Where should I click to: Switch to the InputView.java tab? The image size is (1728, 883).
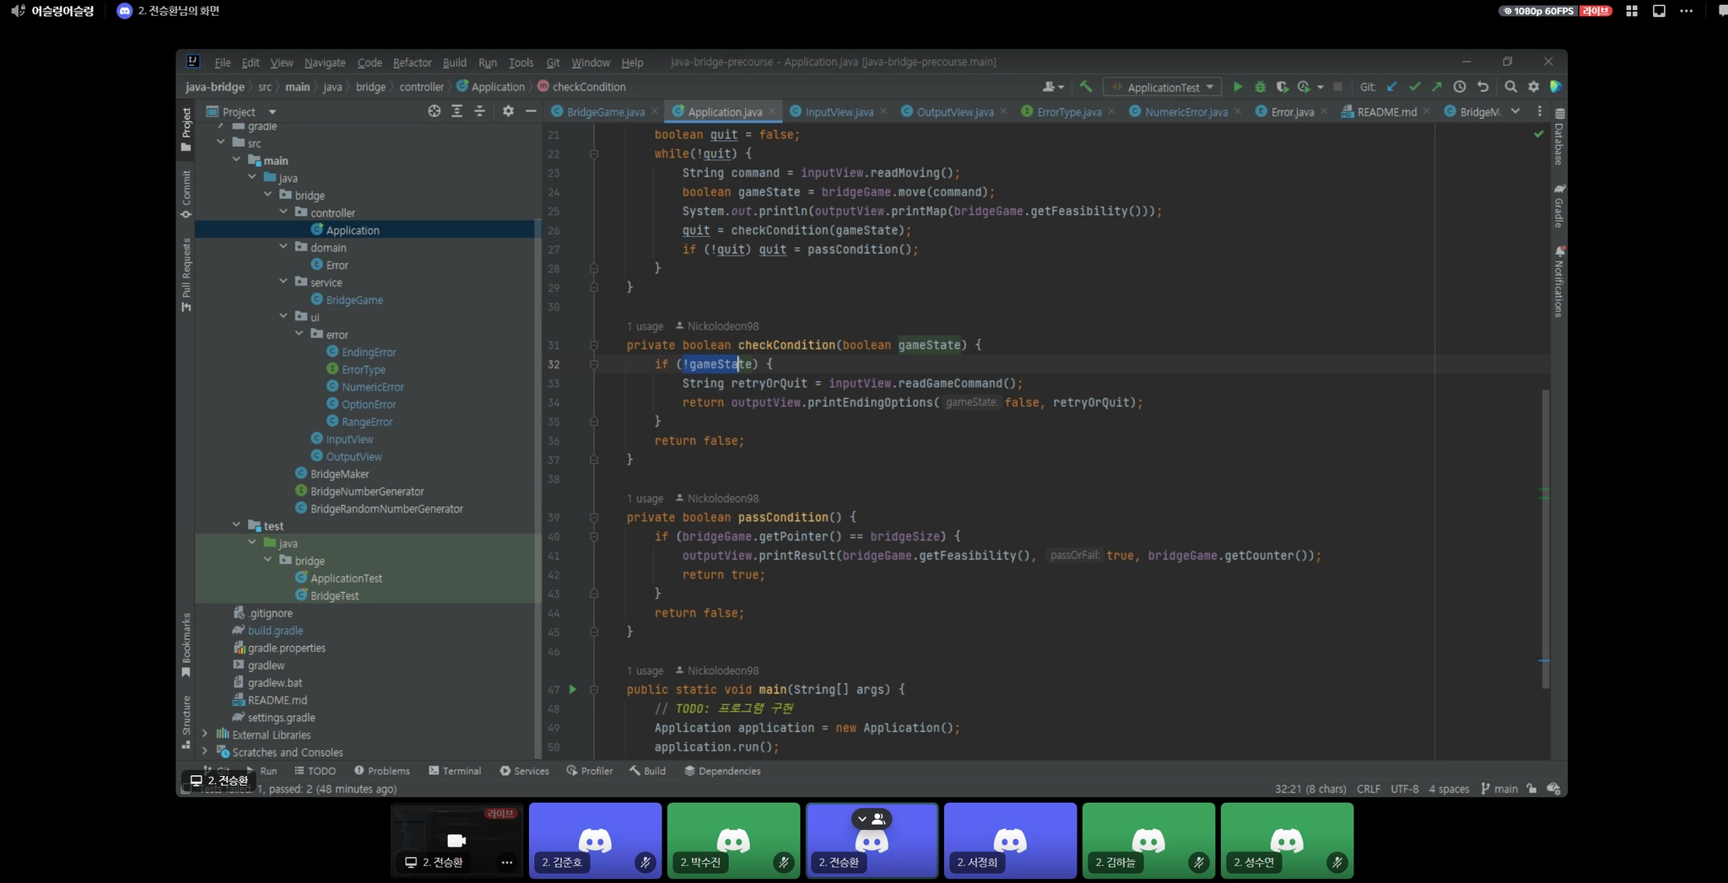coord(838,111)
